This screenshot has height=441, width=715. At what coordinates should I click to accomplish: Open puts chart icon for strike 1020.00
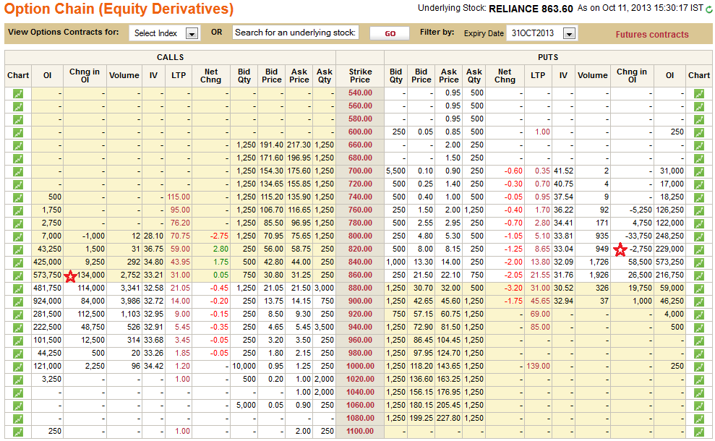coord(698,380)
